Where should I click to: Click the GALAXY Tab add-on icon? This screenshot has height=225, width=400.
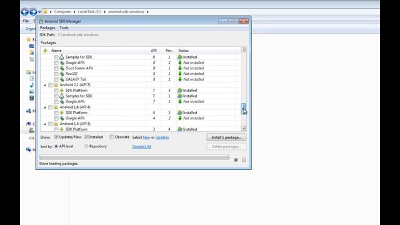(x=62, y=79)
